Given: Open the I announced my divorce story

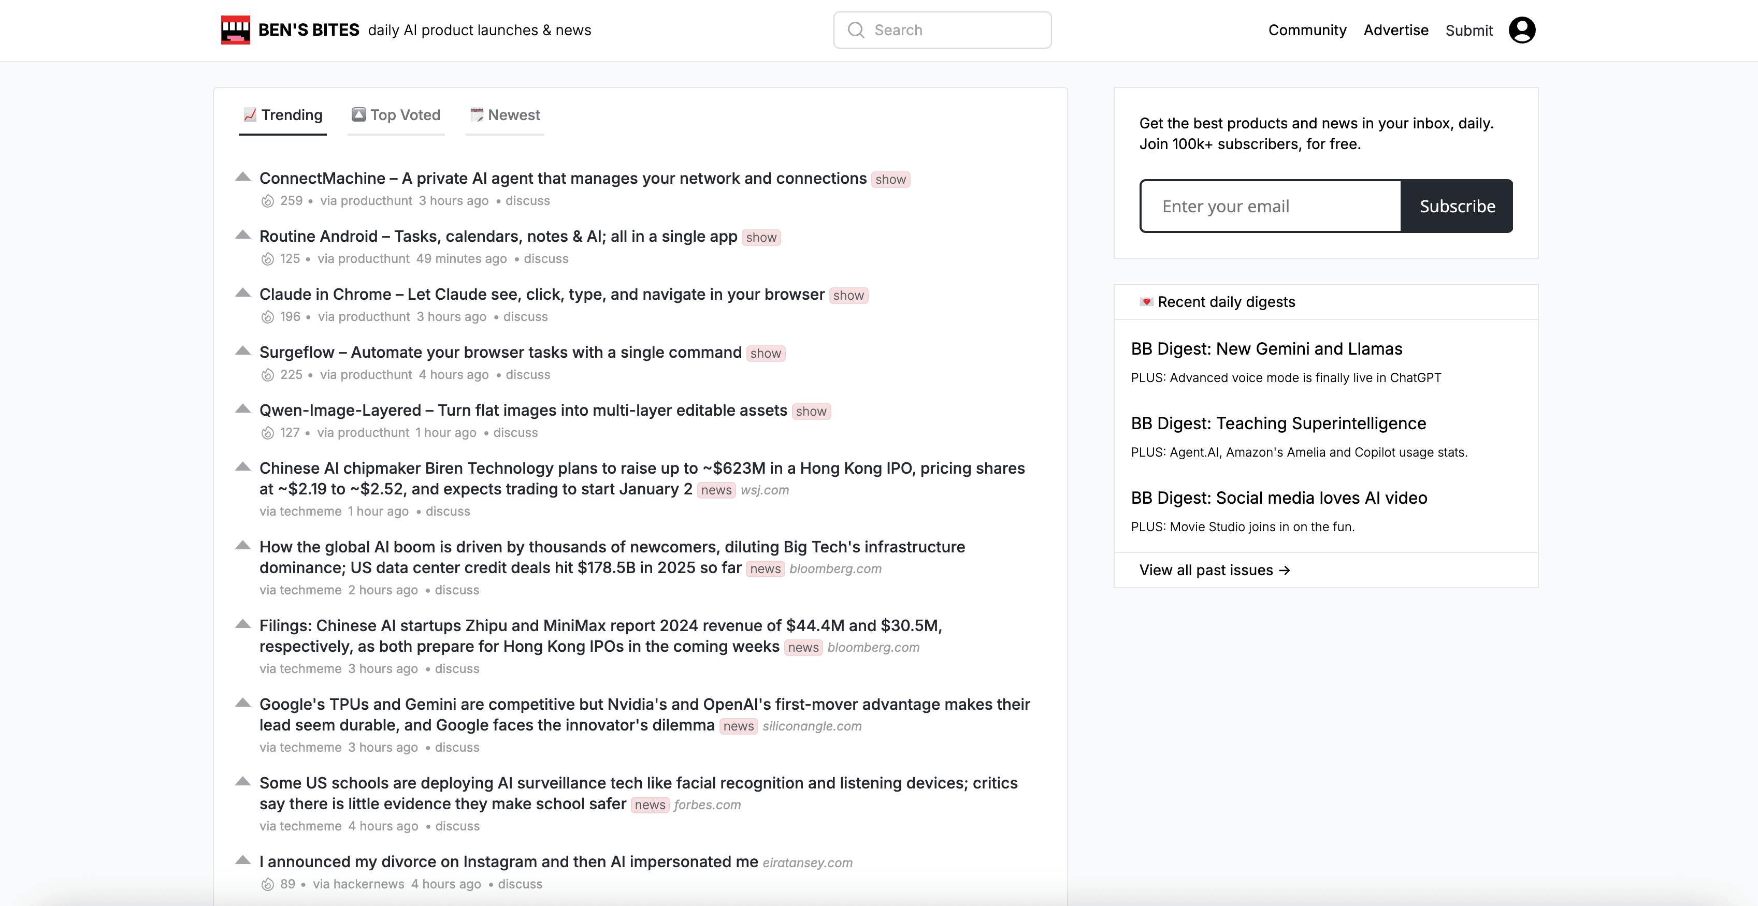Looking at the screenshot, I should pos(509,861).
